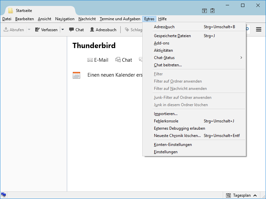Expand the Verfassen dropdown arrow
Screen dimensions: 266x199
63,30
